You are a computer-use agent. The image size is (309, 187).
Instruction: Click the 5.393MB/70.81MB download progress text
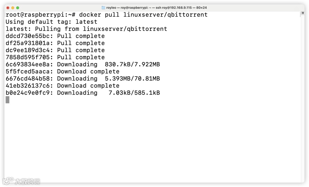coord(132,79)
